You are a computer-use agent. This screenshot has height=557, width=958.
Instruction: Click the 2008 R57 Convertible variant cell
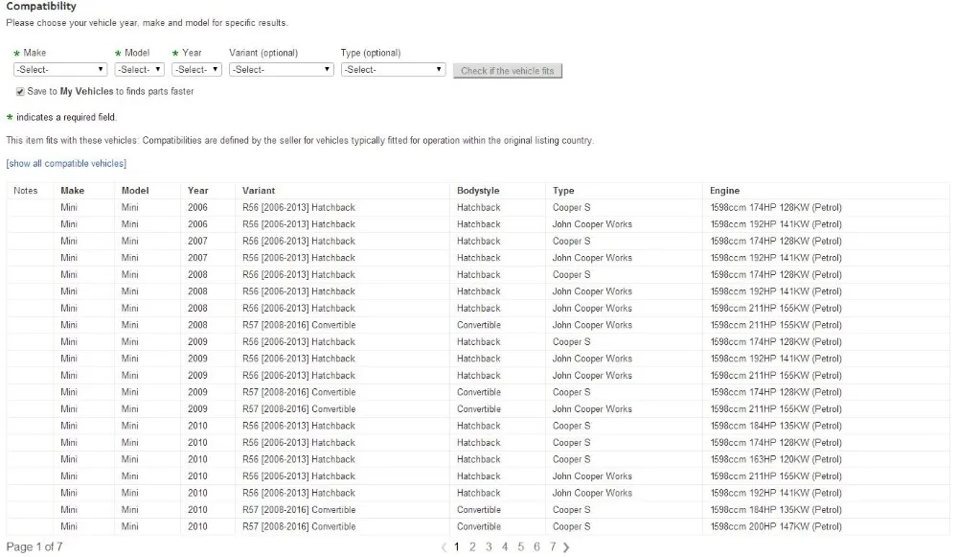(299, 325)
